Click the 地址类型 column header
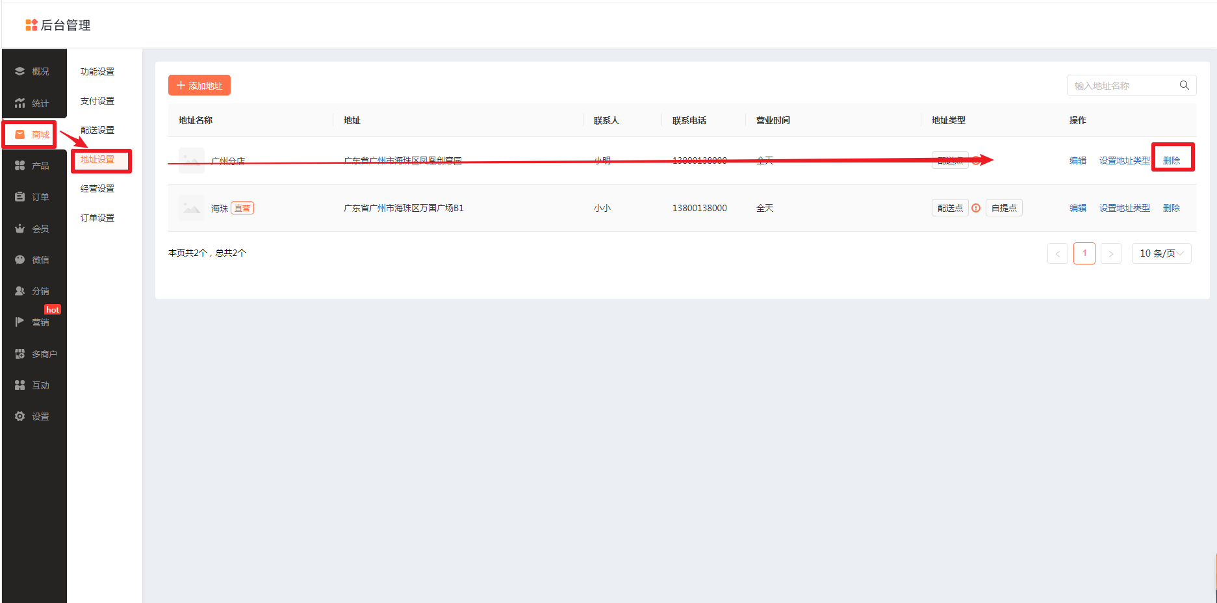The image size is (1217, 603). pos(949,120)
